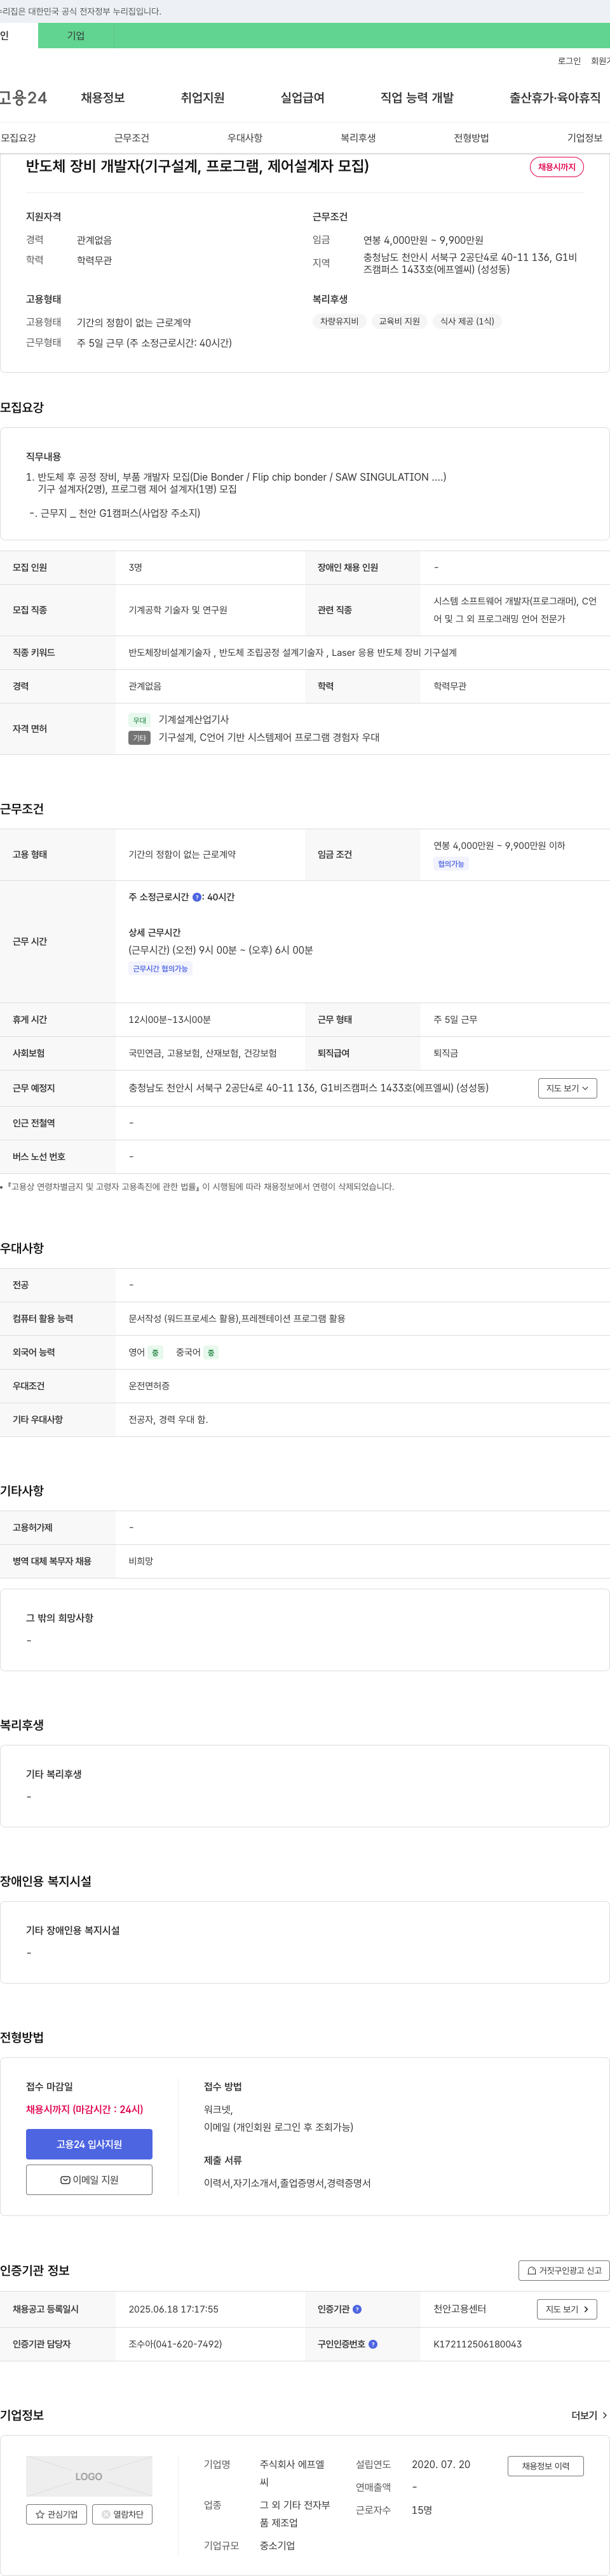Open 지도 보기 for 천안고용센터
Screen dimensions: 610x2576
pyautogui.click(x=568, y=2309)
